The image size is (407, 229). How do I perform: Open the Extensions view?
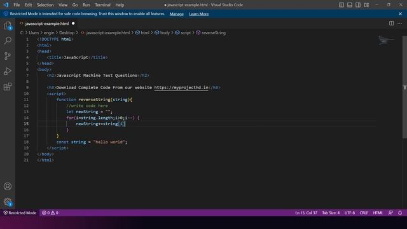(x=8, y=87)
